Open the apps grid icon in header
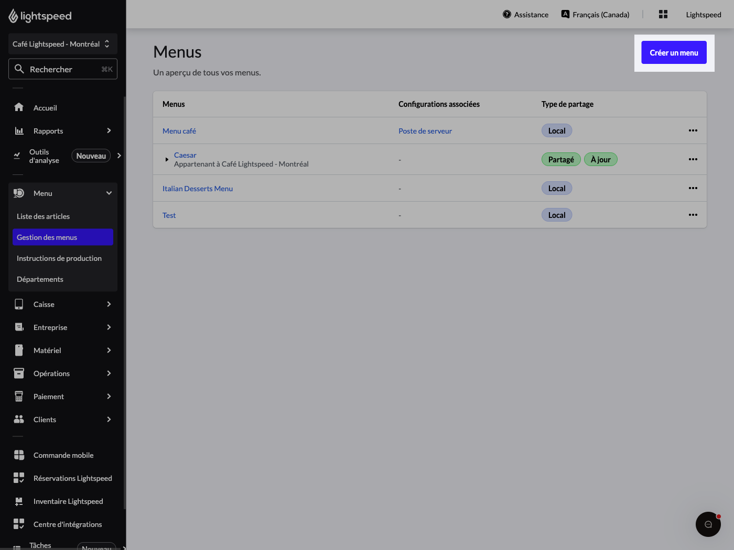 [x=663, y=15]
